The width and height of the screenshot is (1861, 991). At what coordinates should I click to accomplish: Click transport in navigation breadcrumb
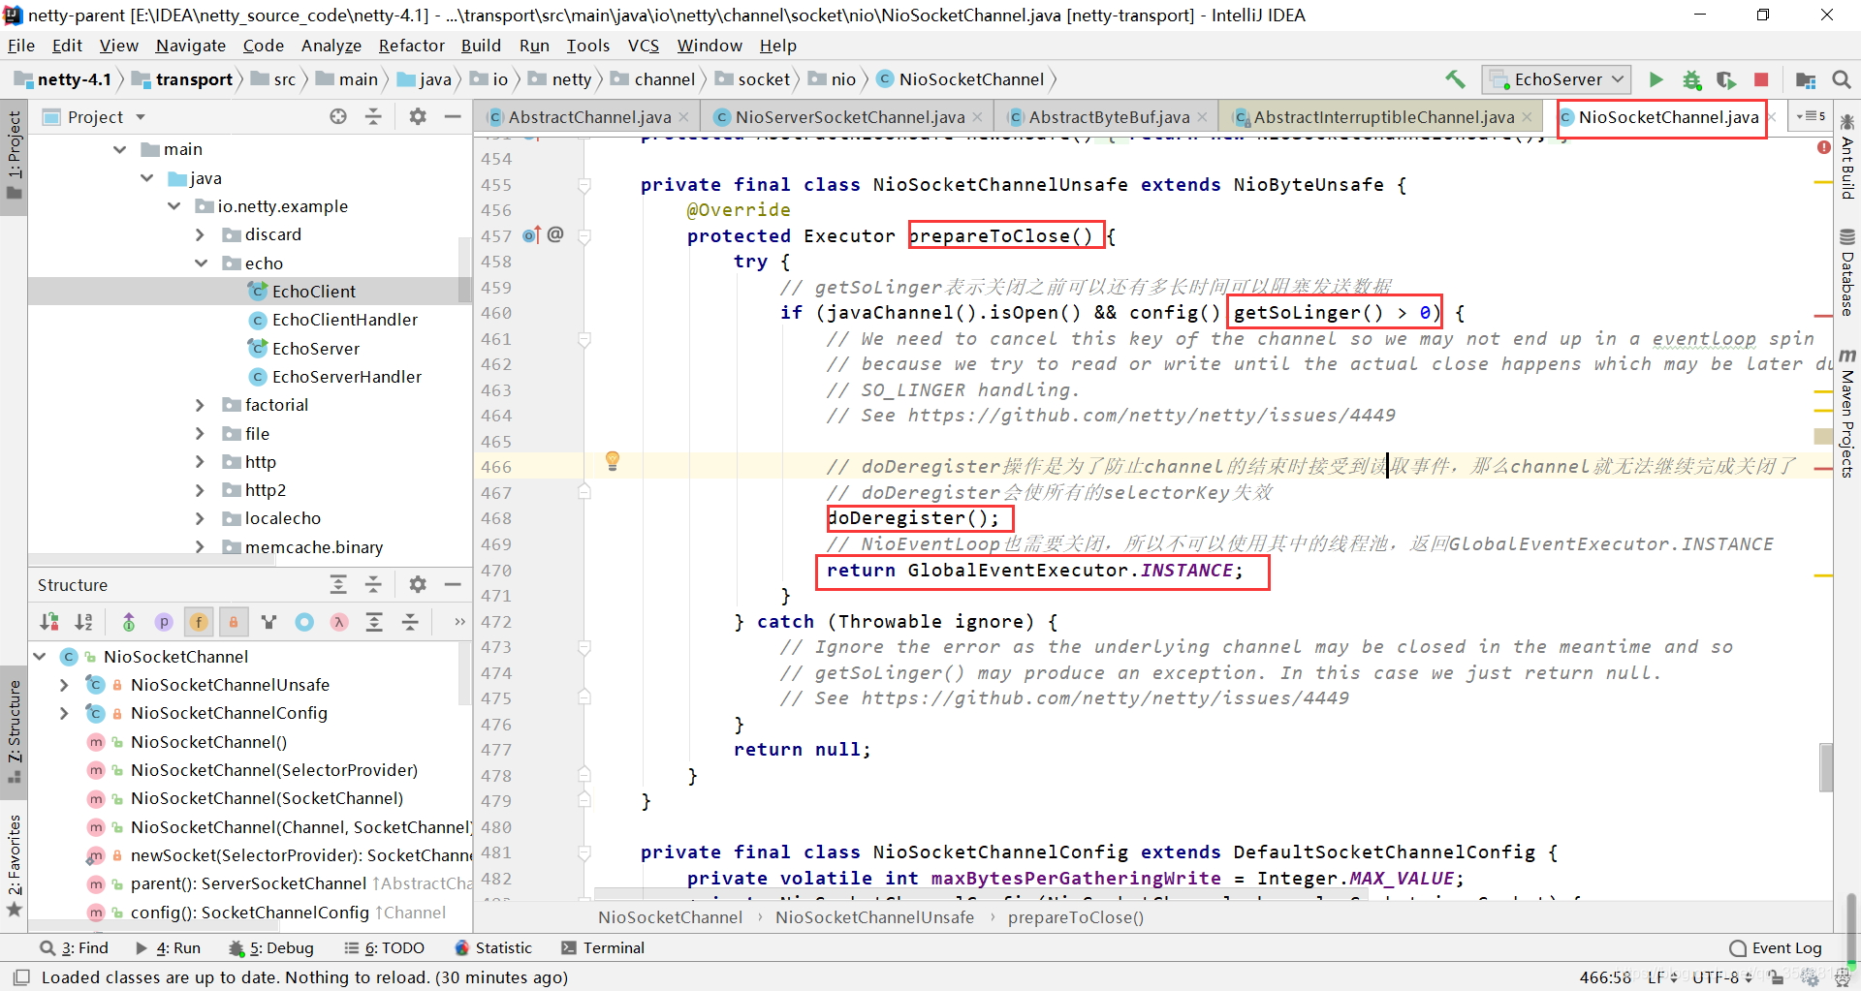coord(194,79)
